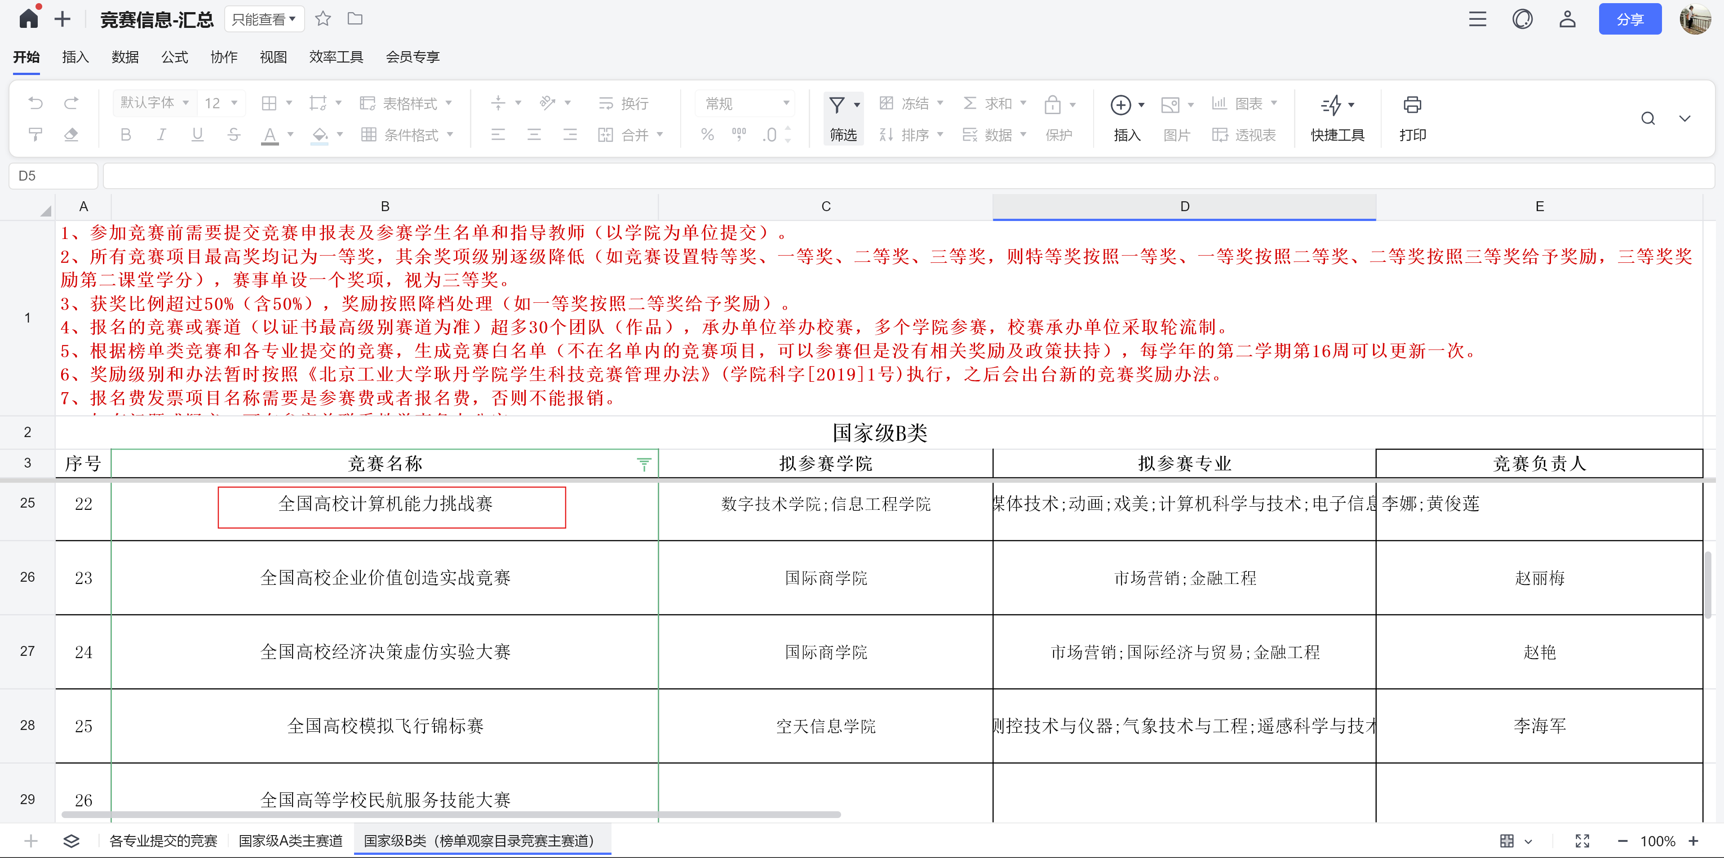Screen dimensions: 1724x858
Task: Toggle strikethrough formatting
Action: click(234, 134)
